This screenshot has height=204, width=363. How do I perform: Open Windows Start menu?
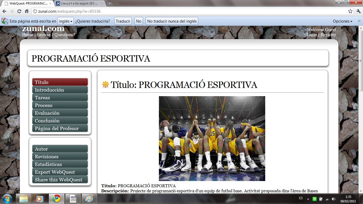coord(7,199)
